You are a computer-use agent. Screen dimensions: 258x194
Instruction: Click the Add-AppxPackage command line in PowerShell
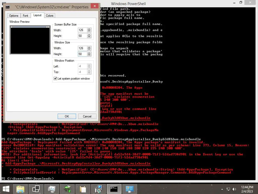point(101,139)
